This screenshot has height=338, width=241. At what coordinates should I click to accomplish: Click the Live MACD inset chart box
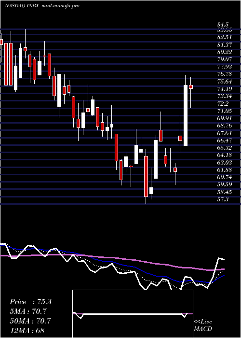(133, 314)
